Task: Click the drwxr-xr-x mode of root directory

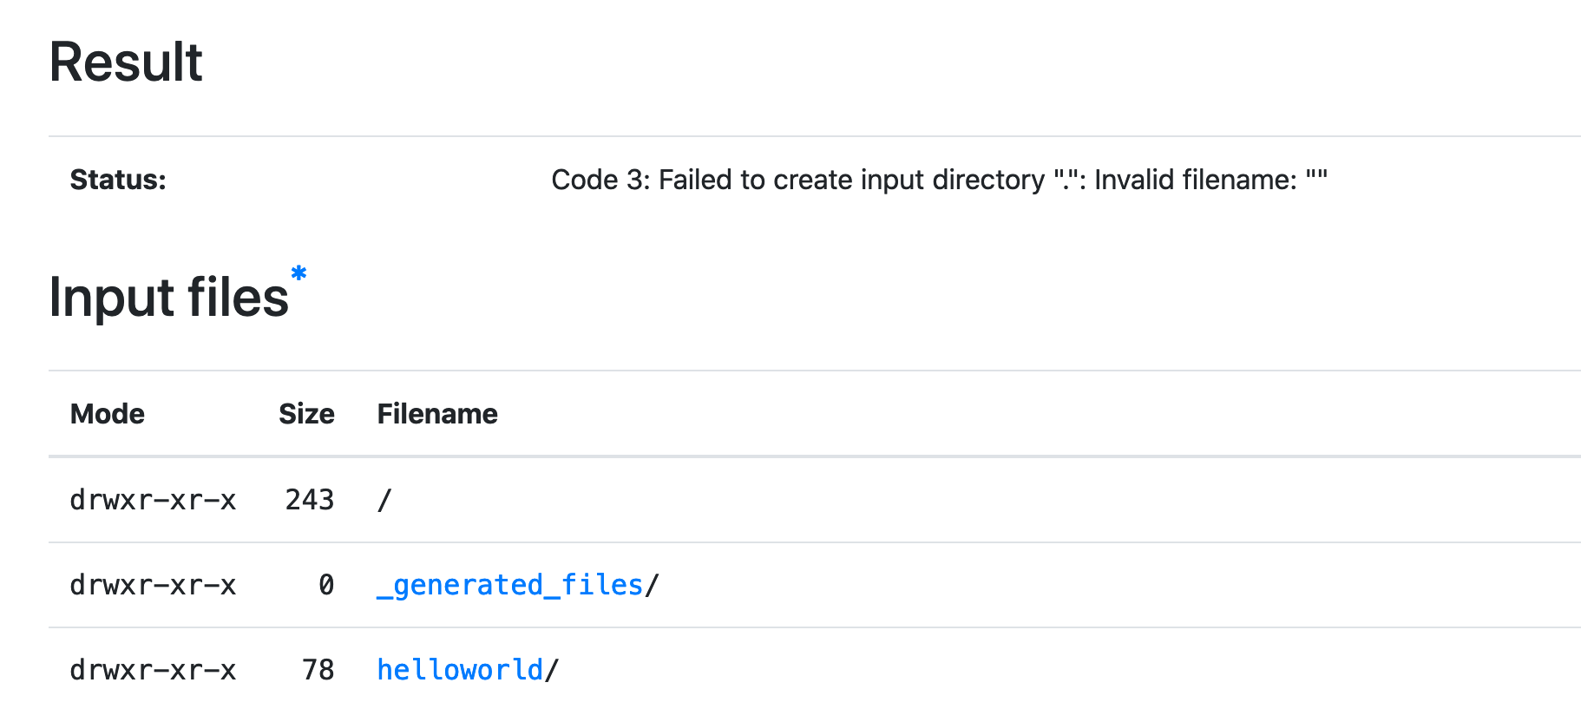Action: click(x=153, y=500)
